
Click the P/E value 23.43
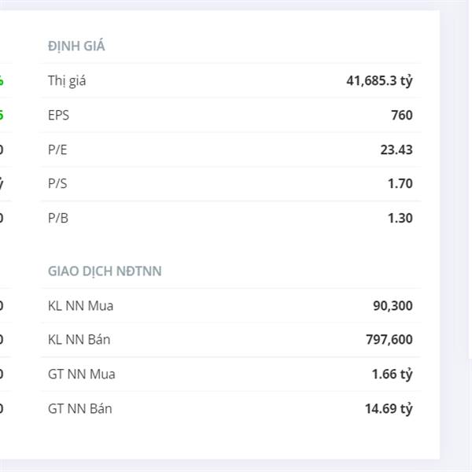pyautogui.click(x=396, y=149)
